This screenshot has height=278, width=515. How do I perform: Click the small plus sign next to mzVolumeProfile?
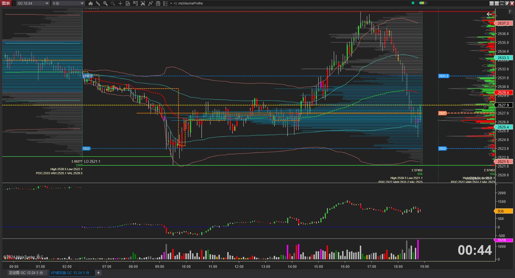click(171, 4)
